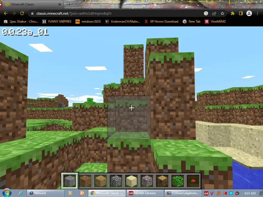Screen dimensions: 263x197
Task: Toggle the browser side panel icon
Action: (x=241, y=13)
